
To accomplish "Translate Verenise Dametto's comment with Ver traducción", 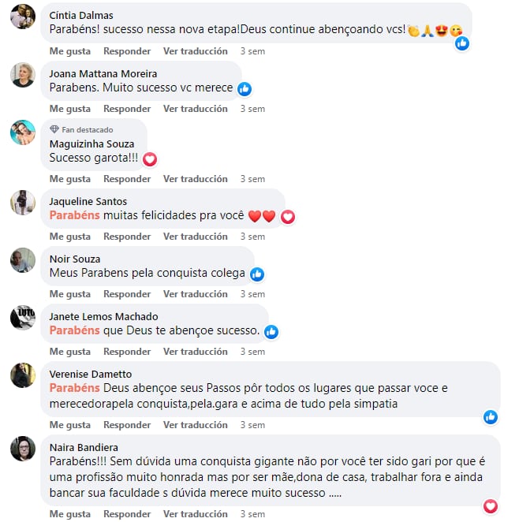I will (196, 425).
